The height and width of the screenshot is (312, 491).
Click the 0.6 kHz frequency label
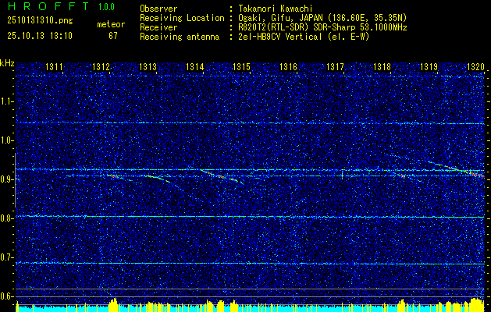pyautogui.click(x=7, y=296)
